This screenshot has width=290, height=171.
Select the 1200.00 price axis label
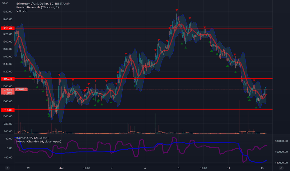(x=7, y=41)
